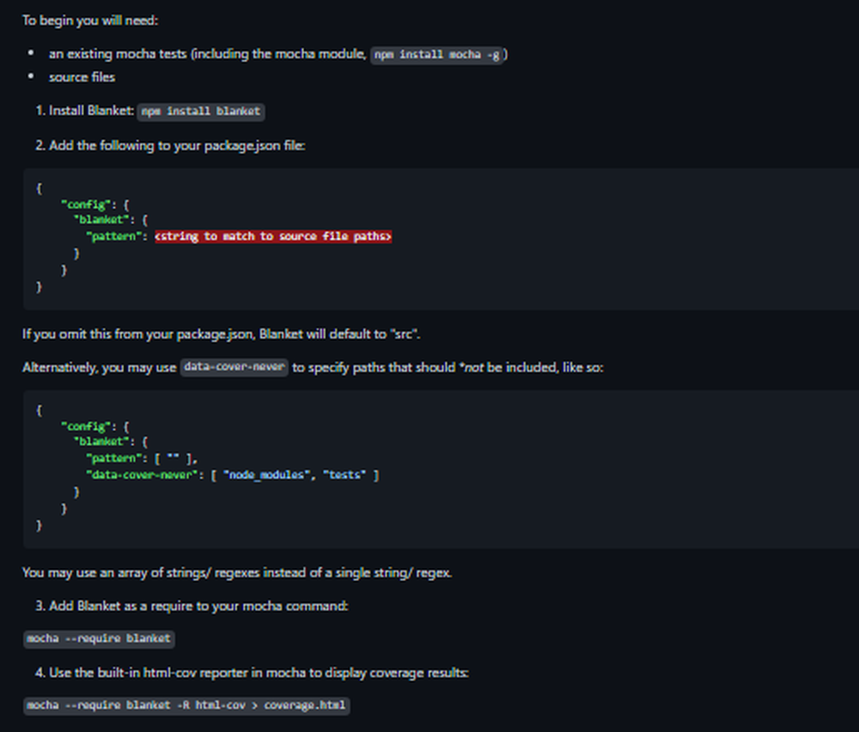Select the "source files" bullet item
The width and height of the screenshot is (859, 732).
click(x=81, y=77)
